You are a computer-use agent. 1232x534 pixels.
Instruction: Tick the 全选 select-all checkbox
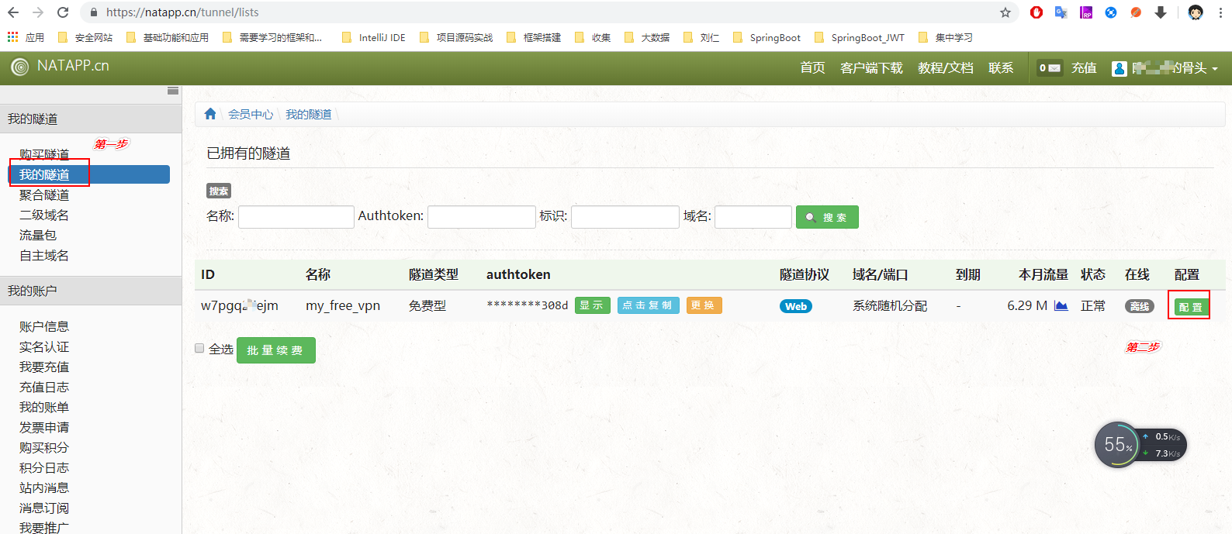[x=199, y=349]
